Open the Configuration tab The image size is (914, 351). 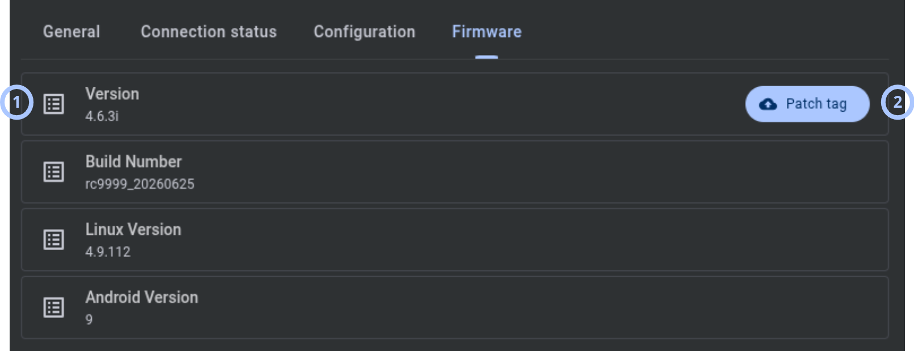point(365,32)
